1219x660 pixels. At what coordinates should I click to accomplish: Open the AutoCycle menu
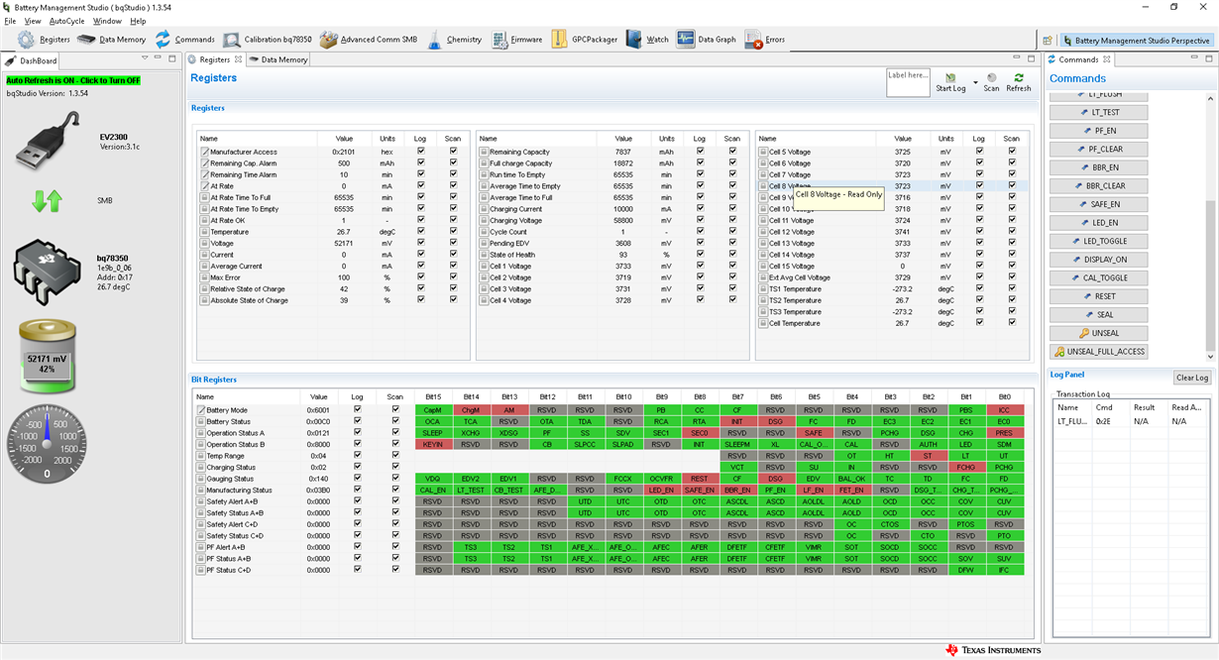(x=66, y=21)
